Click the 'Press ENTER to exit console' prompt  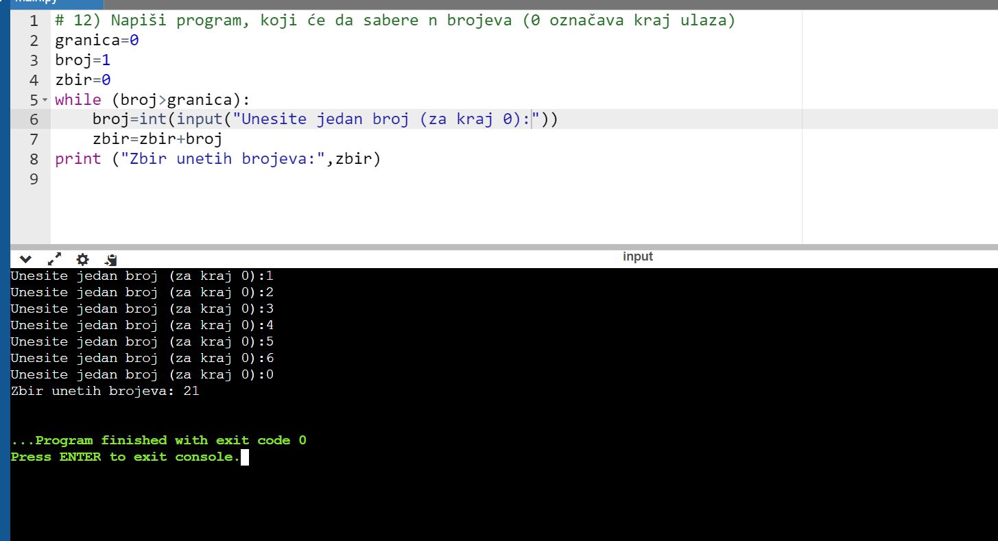click(125, 457)
